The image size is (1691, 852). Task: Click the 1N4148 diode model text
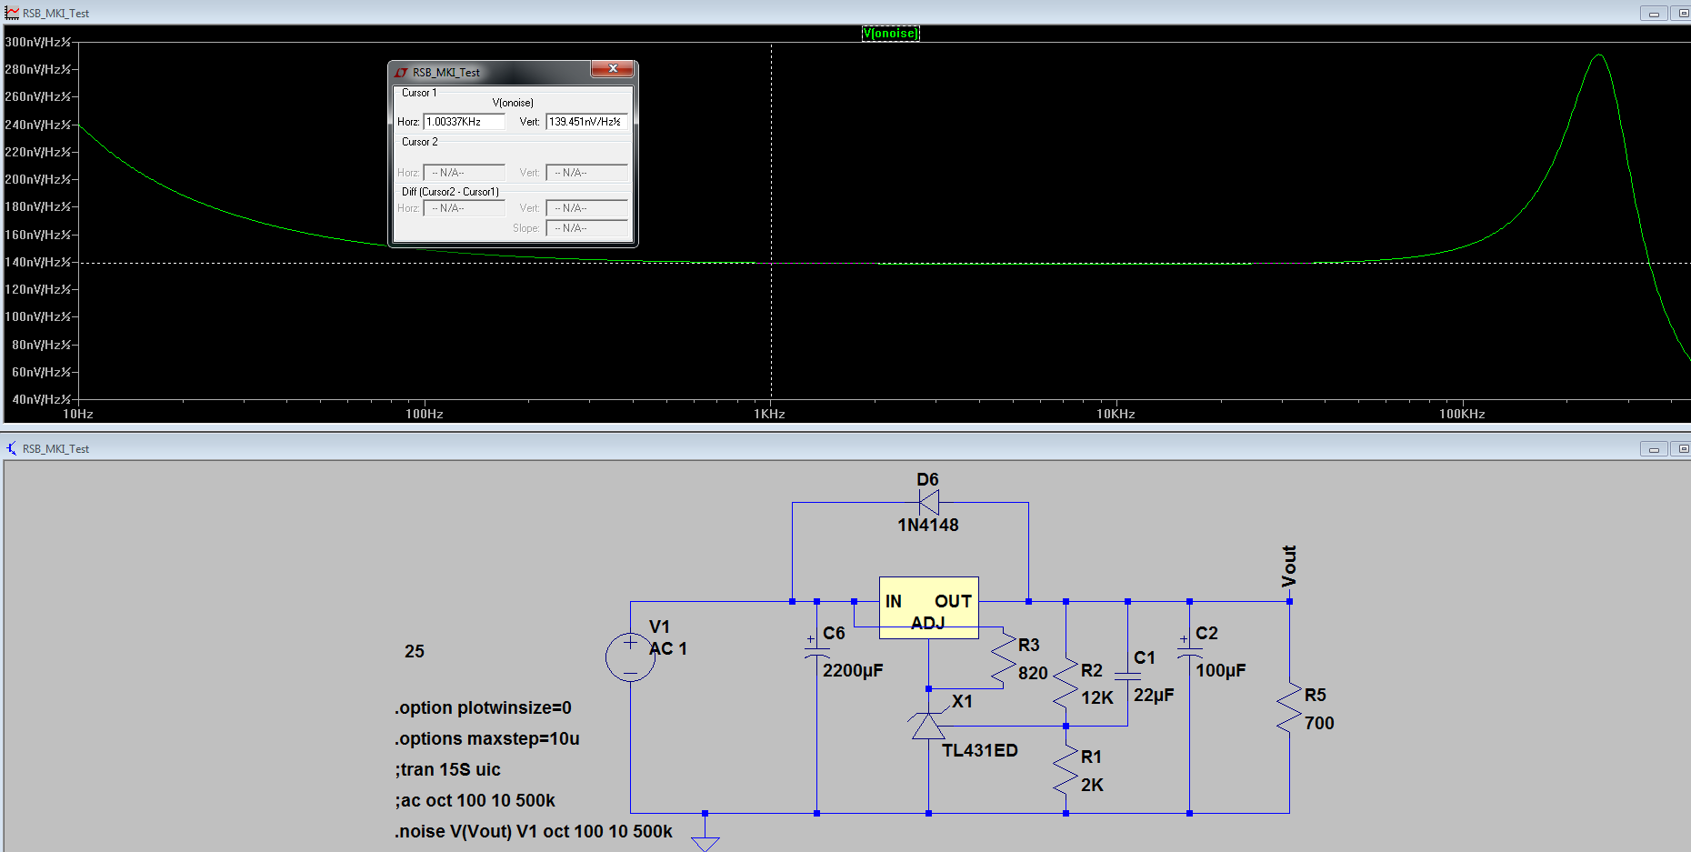927,525
